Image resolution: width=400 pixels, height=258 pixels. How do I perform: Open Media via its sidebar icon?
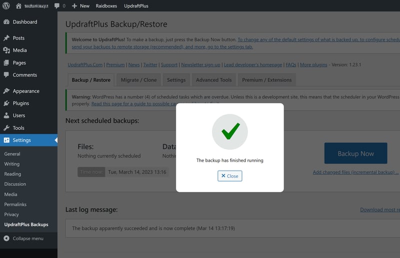6,50
